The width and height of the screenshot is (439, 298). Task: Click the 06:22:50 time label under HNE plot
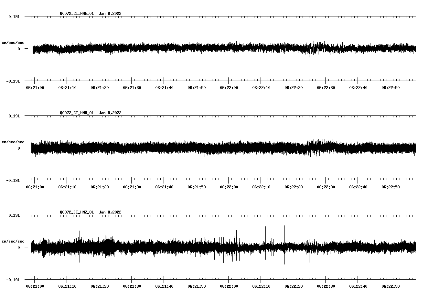click(391, 88)
